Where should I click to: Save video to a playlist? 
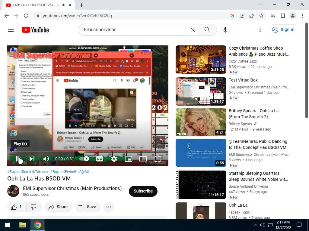(x=87, y=207)
